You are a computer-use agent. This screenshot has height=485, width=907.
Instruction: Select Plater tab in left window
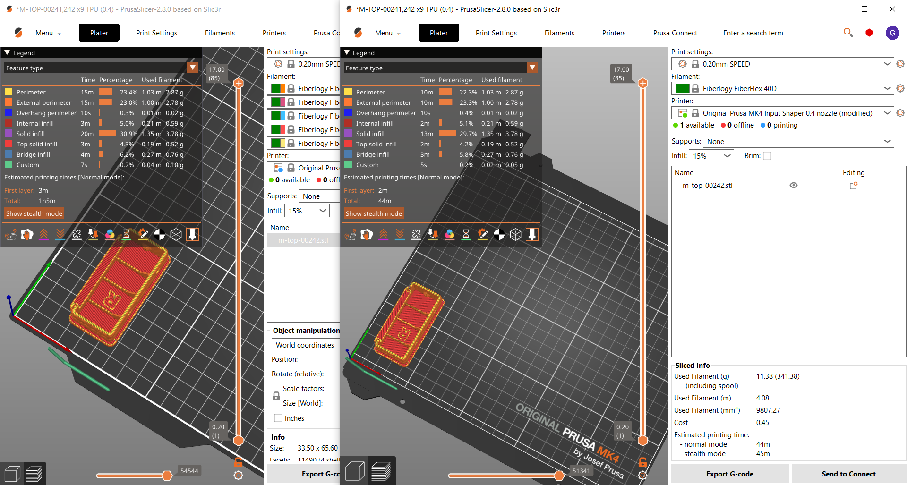(x=99, y=33)
